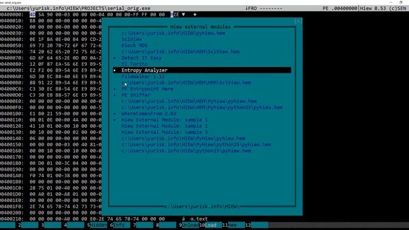Select HIEW\HEM\Pyhiew\pyhiew.hem entry

point(189,101)
